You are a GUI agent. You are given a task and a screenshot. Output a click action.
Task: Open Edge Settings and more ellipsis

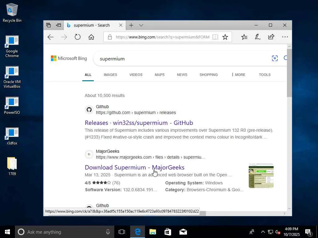pos(285,37)
